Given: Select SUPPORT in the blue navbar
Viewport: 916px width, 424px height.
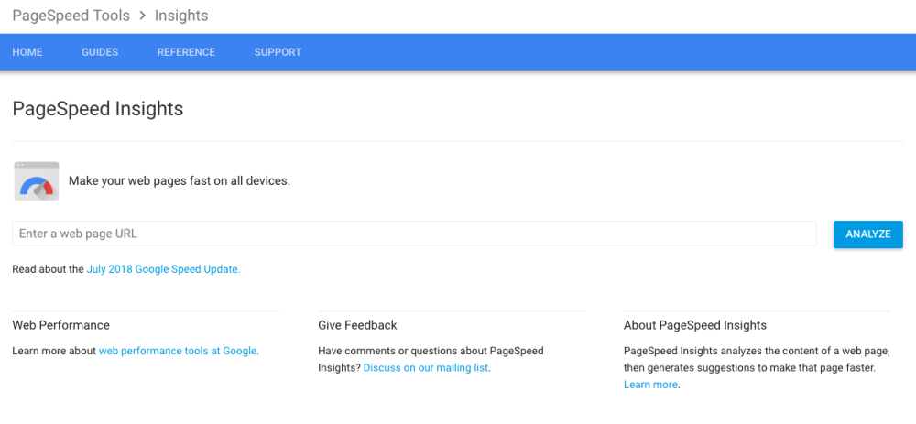Looking at the screenshot, I should click(278, 52).
